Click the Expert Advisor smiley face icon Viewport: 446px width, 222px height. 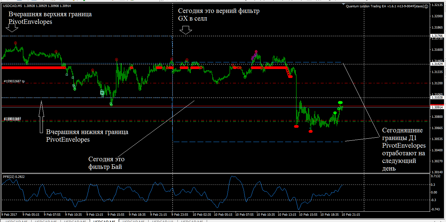pyautogui.click(x=426, y=6)
